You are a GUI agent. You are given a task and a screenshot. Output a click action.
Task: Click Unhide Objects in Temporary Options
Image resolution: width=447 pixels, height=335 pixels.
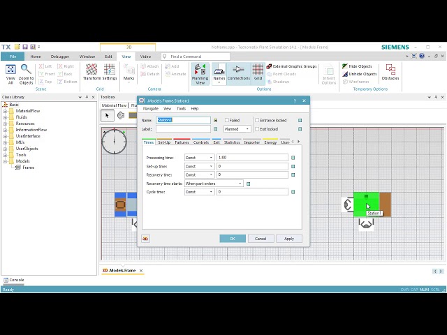pyautogui.click(x=360, y=74)
